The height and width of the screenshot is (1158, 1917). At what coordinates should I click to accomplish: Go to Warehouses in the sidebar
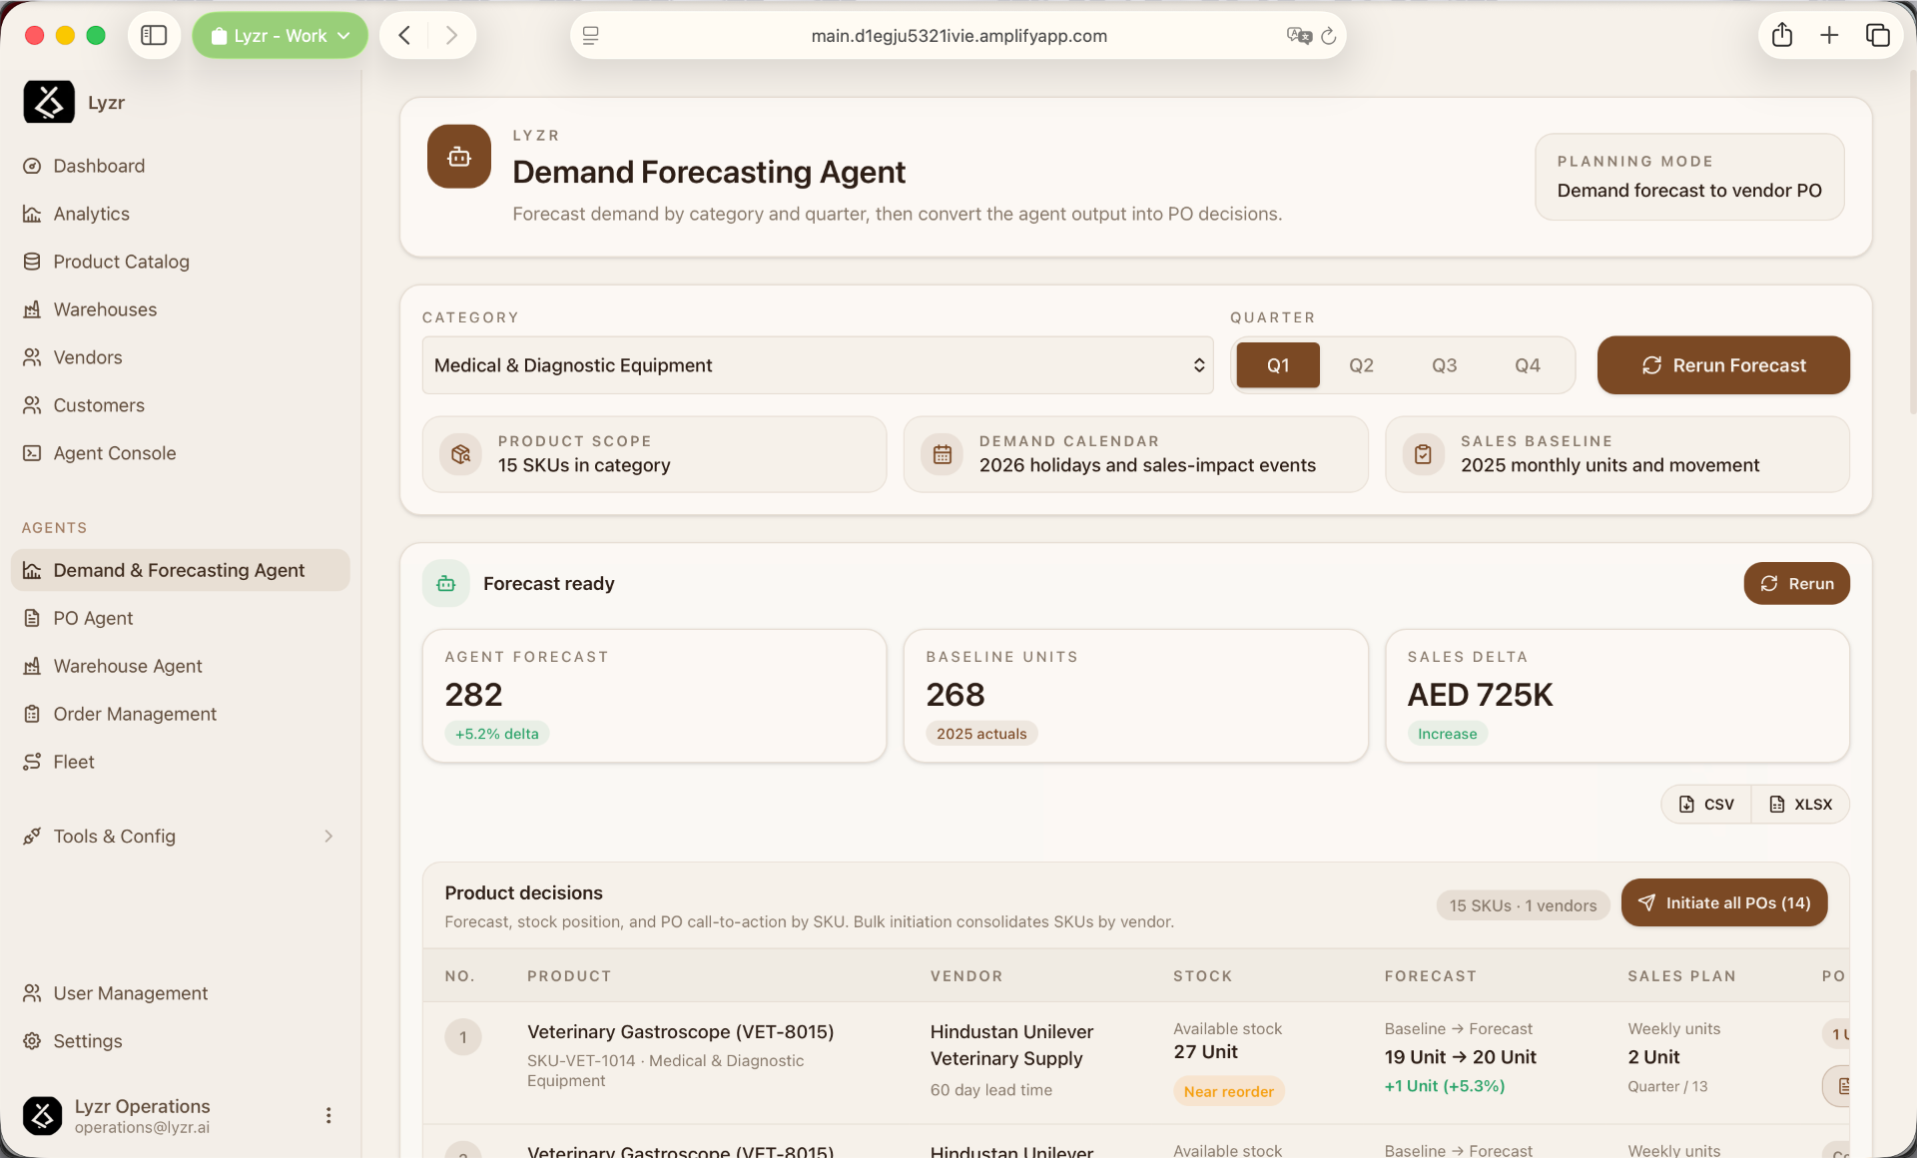(180, 309)
